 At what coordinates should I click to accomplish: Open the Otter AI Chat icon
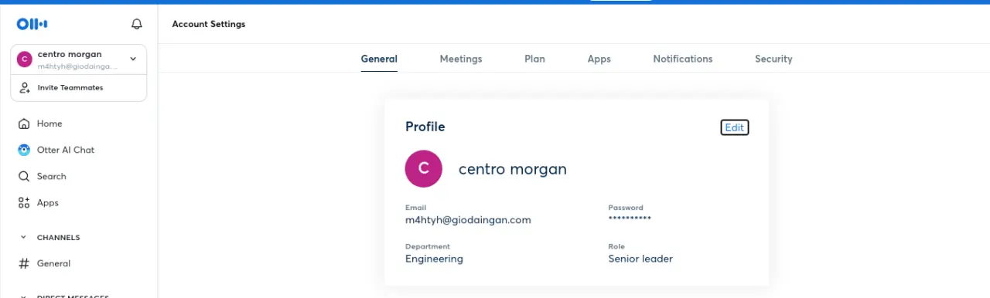(x=24, y=150)
